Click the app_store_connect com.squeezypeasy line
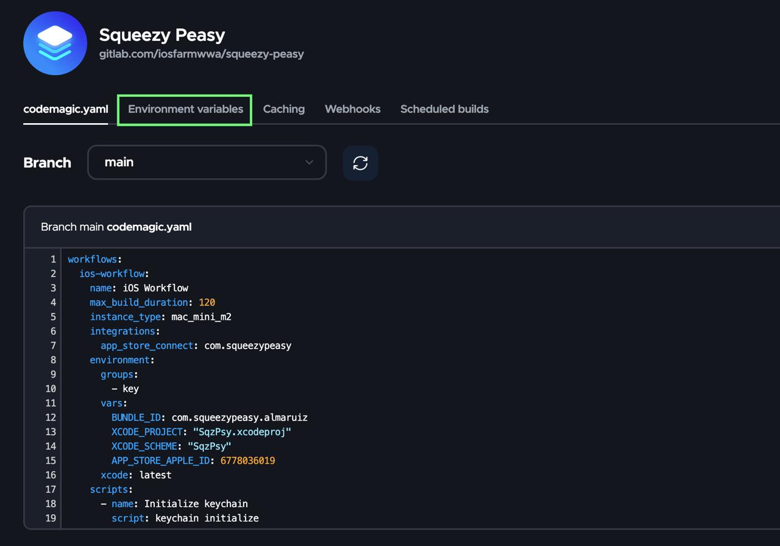Viewport: 780px width, 546px height. coord(196,346)
